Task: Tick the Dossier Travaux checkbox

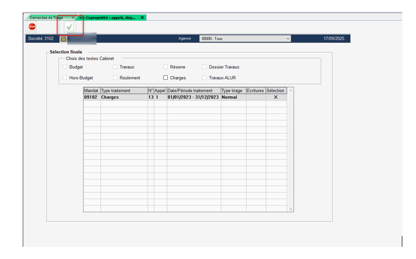Action: tap(205, 67)
